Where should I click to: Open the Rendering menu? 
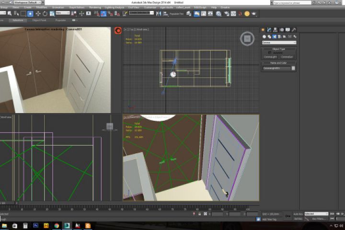click(95, 8)
